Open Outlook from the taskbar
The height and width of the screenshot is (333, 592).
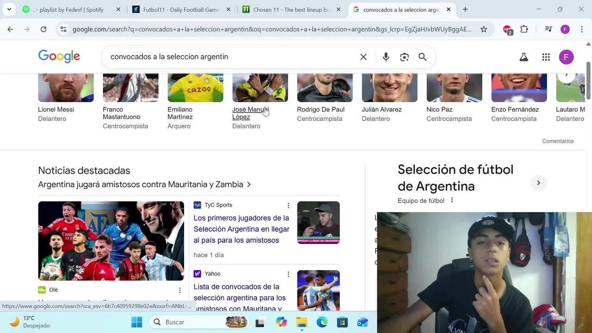[363, 322]
